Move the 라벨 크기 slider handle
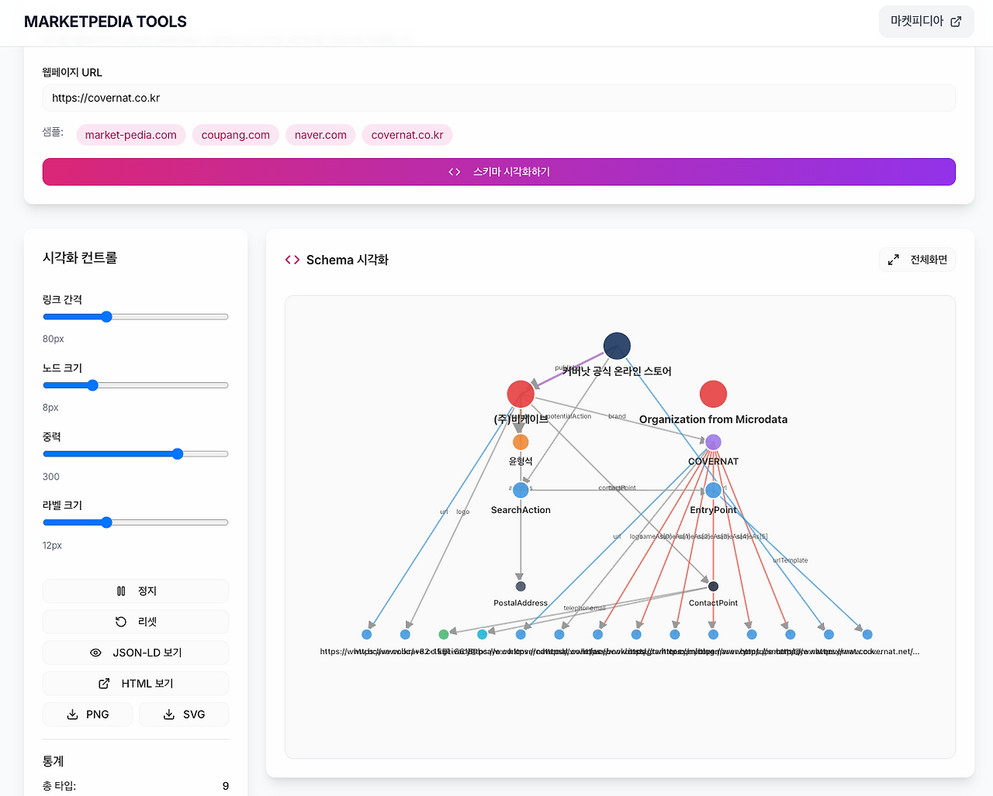Image resolution: width=993 pixels, height=796 pixels. pos(106,522)
